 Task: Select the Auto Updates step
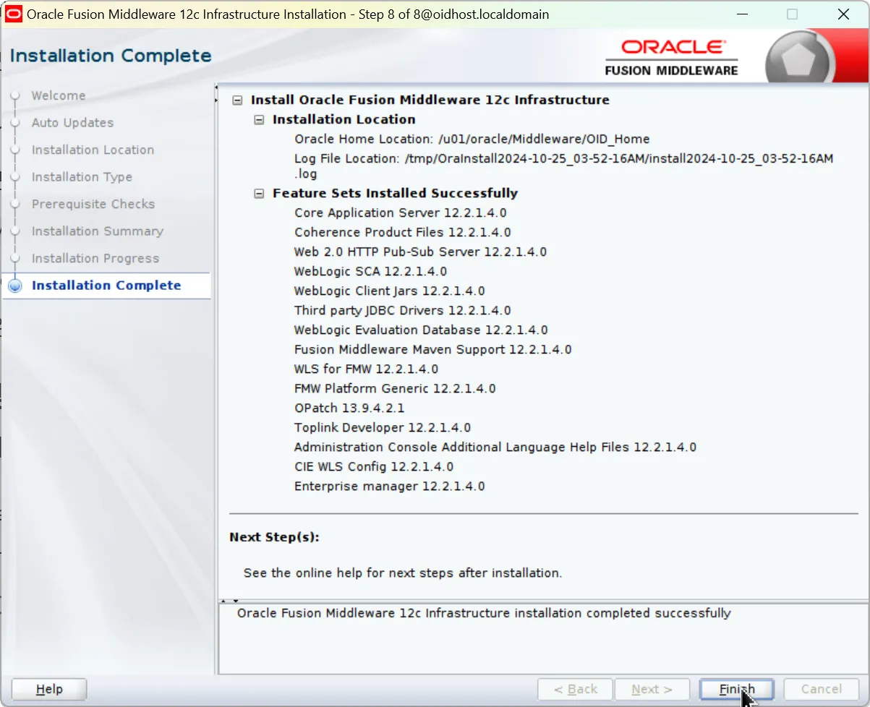point(72,123)
